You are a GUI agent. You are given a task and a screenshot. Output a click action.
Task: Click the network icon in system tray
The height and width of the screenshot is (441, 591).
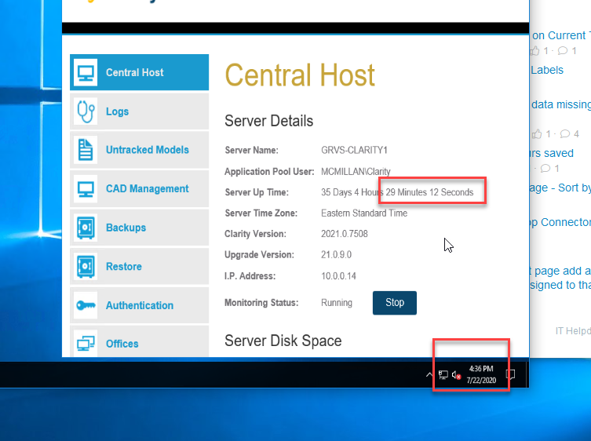(x=443, y=375)
